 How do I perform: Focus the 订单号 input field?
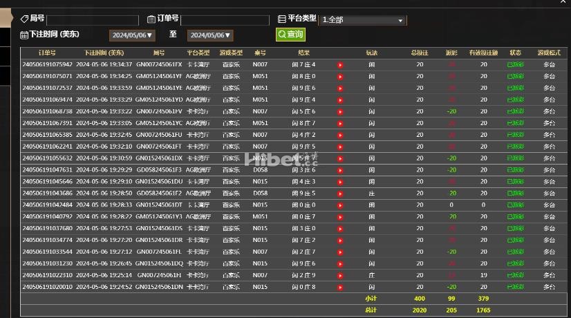coord(225,20)
